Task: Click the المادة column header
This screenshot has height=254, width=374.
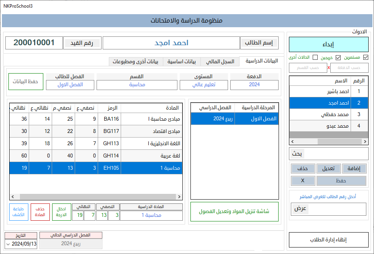Action: point(152,108)
